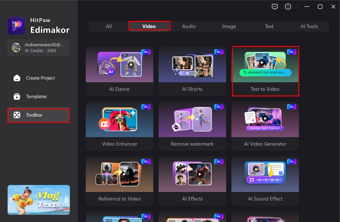The image size is (340, 222).
Task: Click the Create Project home icon
Action: [17, 78]
